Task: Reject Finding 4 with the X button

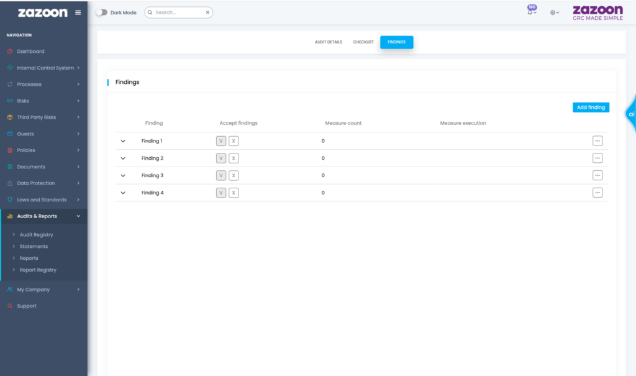Action: (x=234, y=193)
